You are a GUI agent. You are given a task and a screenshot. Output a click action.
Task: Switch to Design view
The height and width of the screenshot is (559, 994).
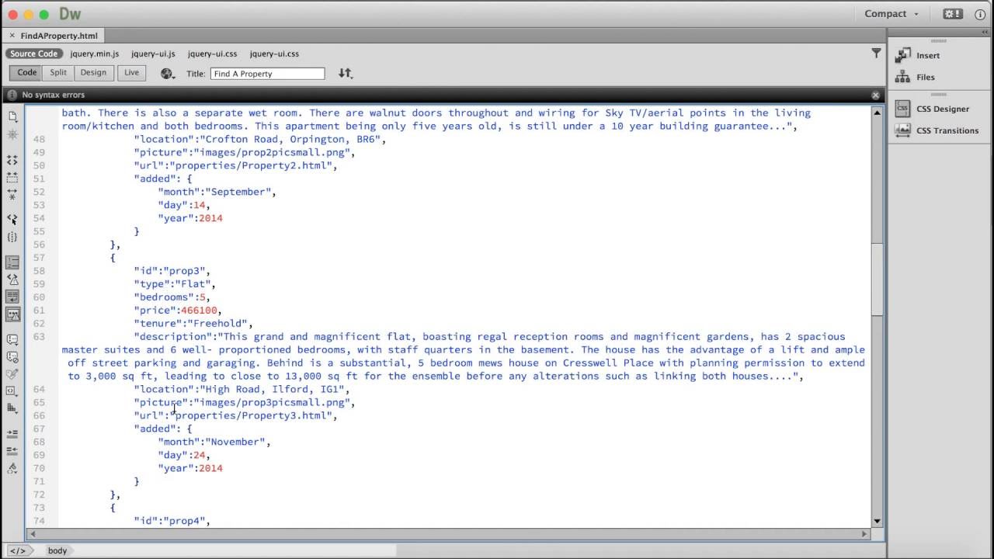tap(93, 73)
